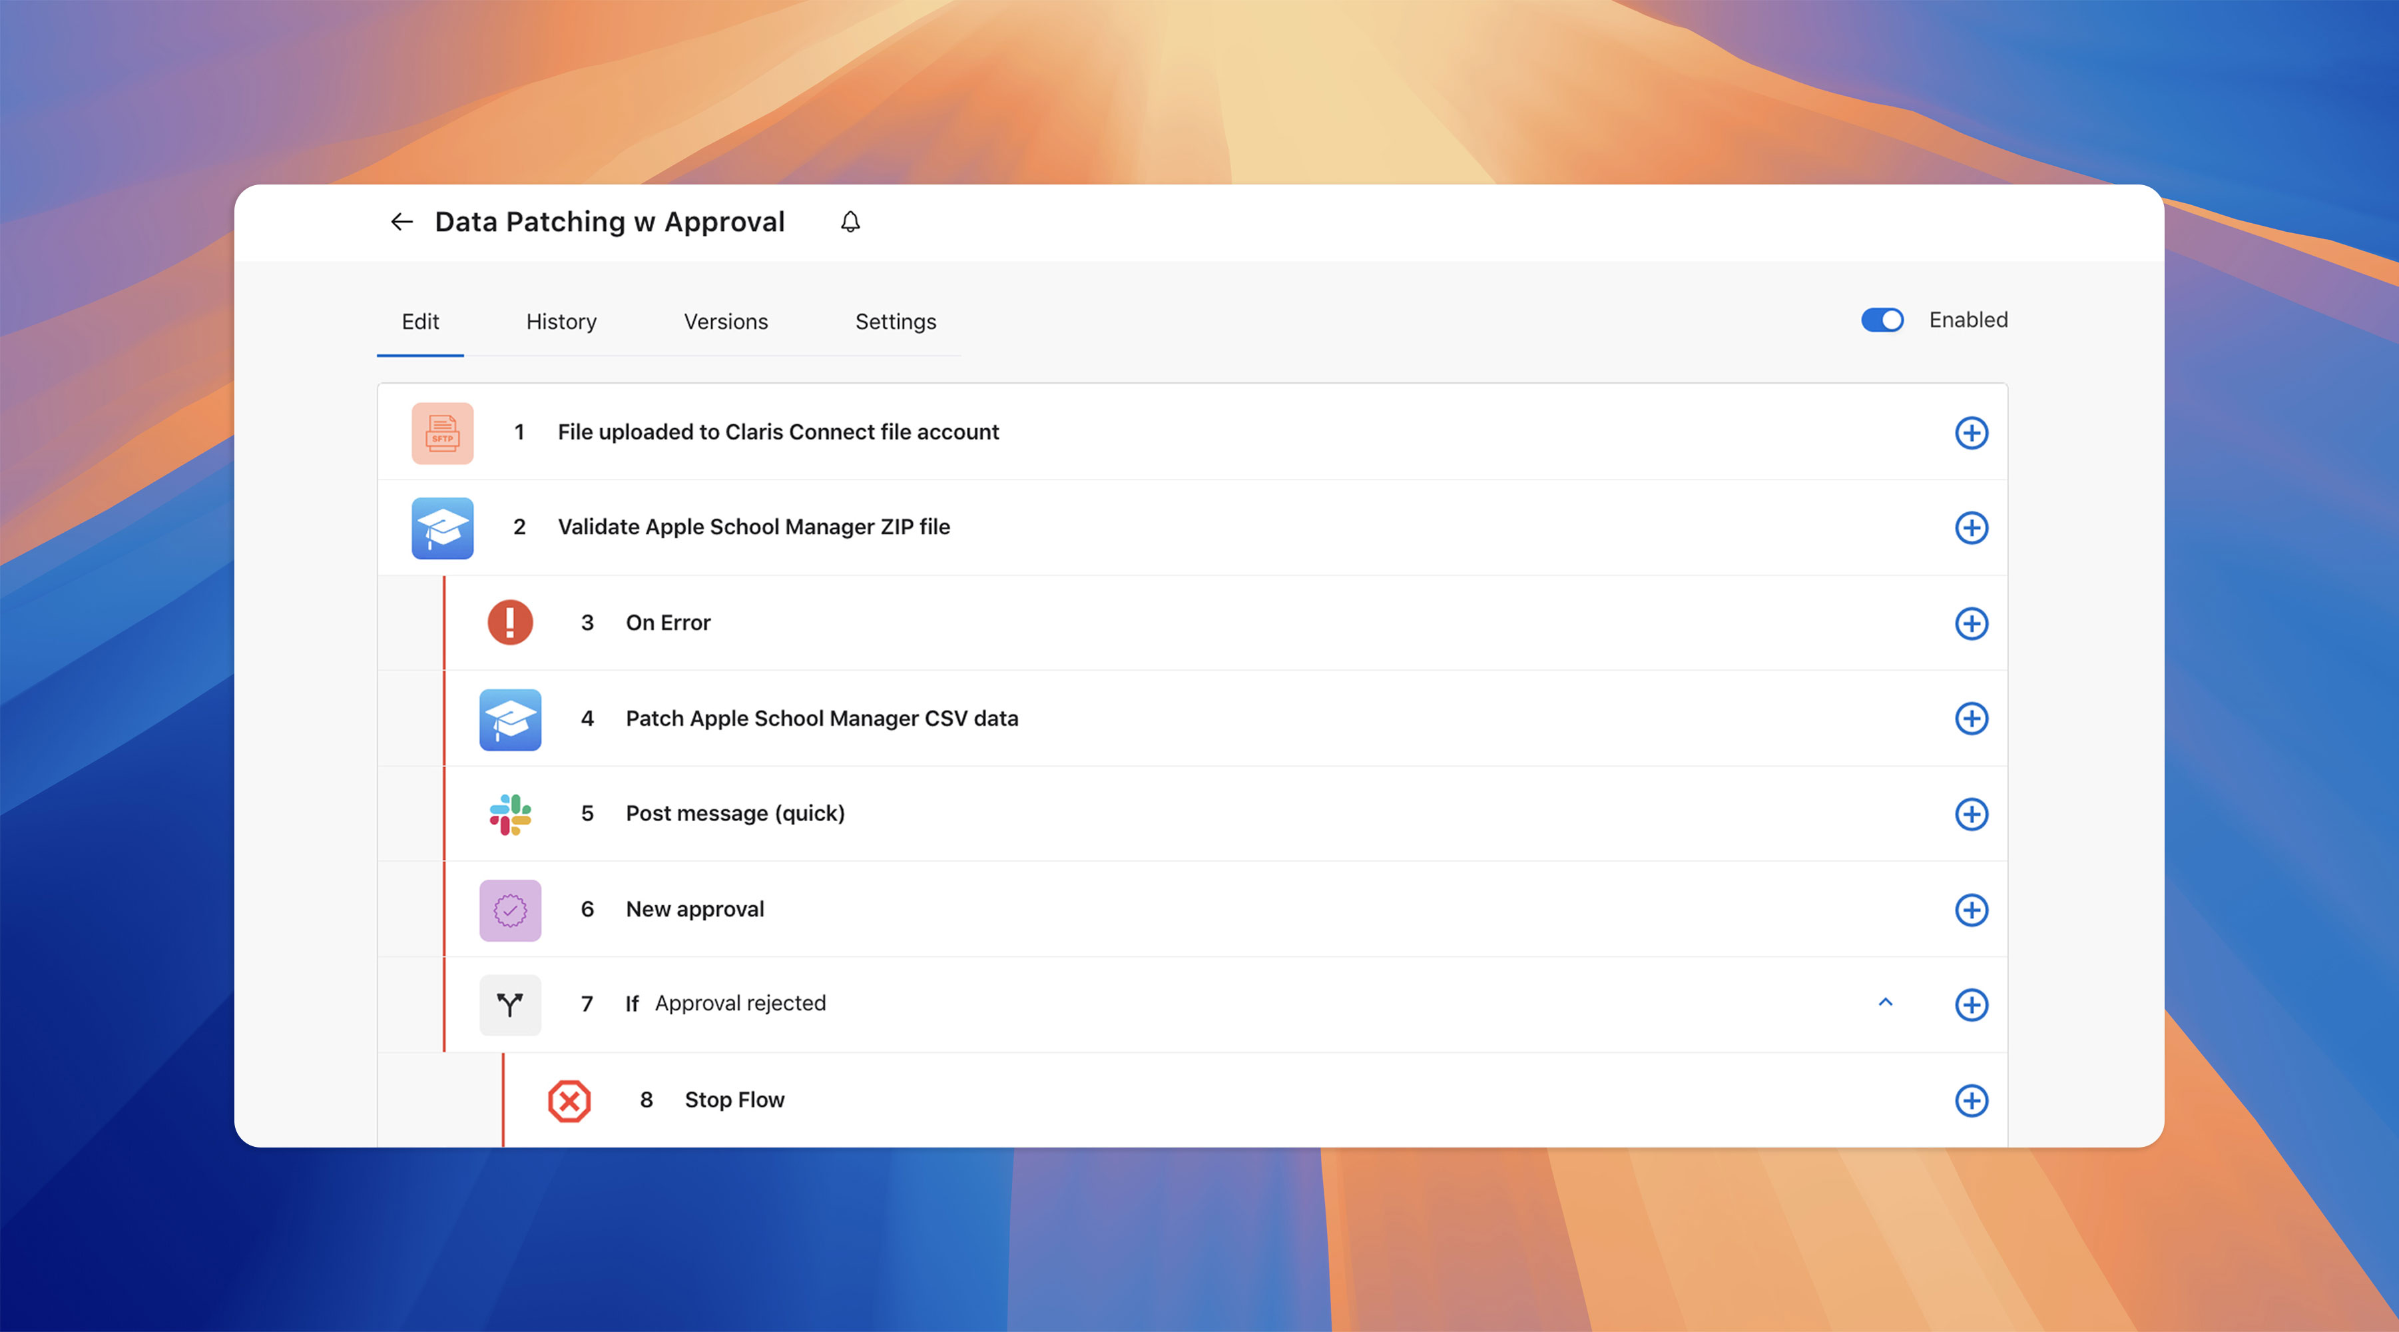
Task: Add a step after Stop Flow
Action: [x=1971, y=1101]
